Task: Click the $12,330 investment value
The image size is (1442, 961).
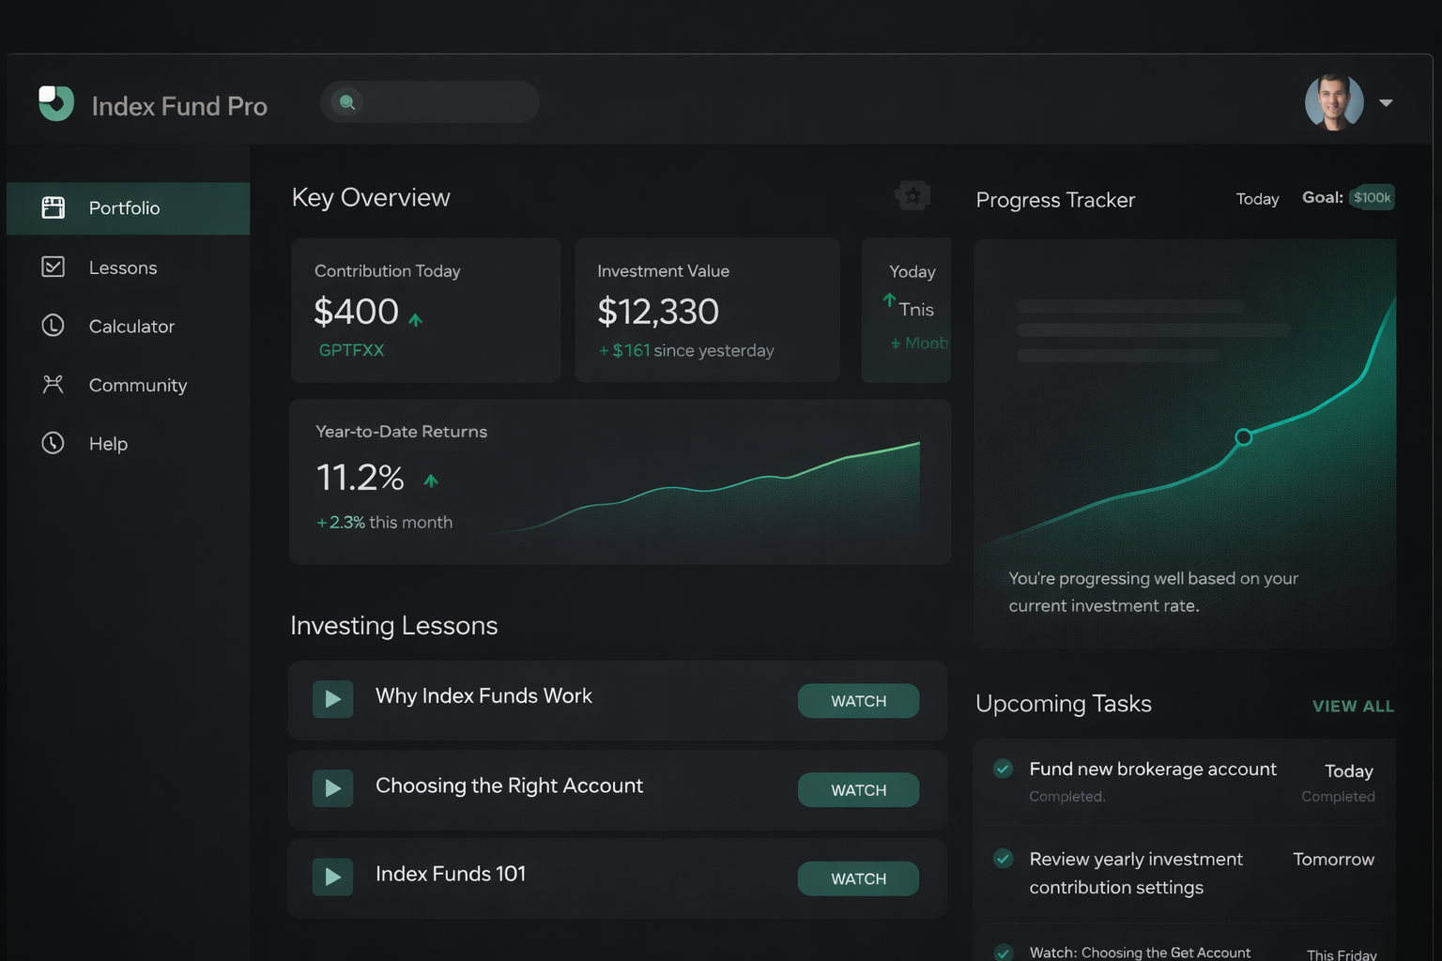Action: [658, 312]
